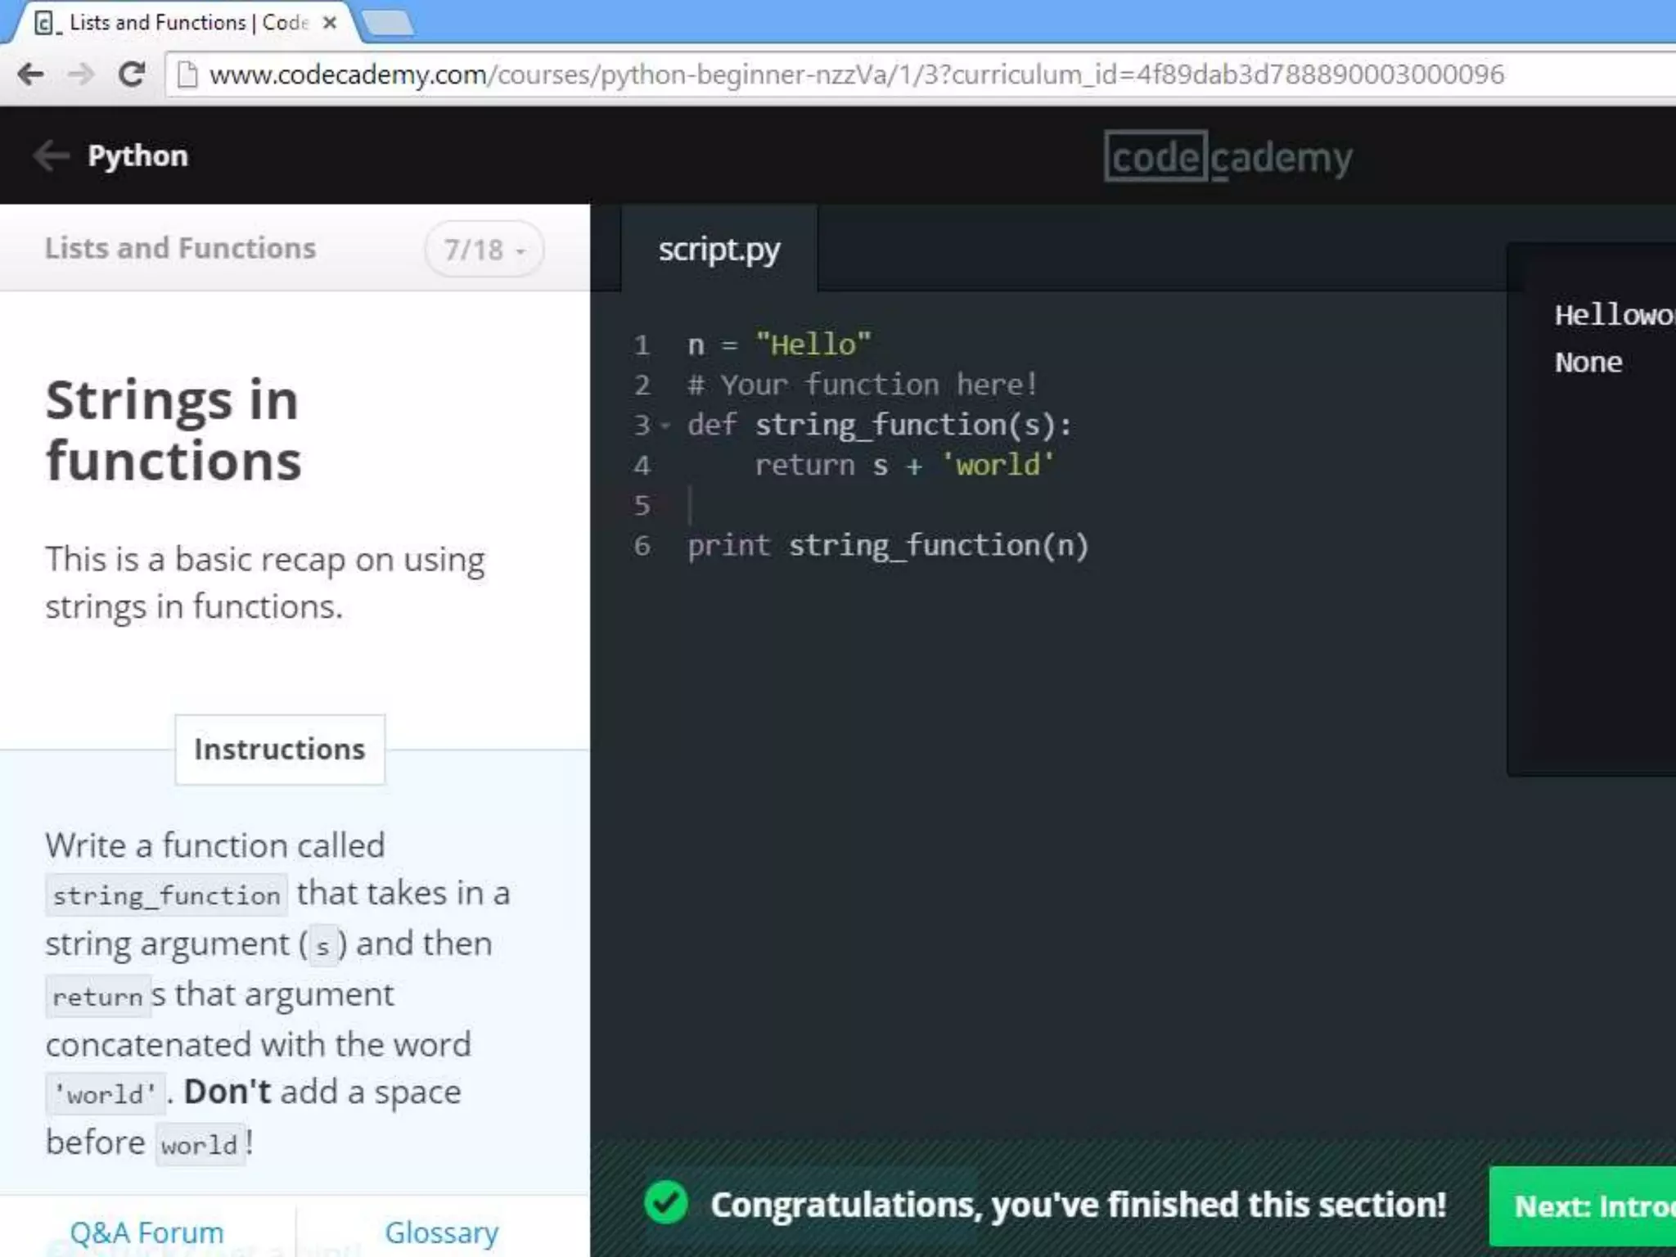Image resolution: width=1676 pixels, height=1257 pixels.
Task: Click the congratulations message text
Action: tap(1079, 1205)
